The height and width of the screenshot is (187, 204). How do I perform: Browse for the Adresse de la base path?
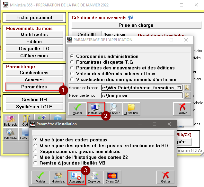[x=187, y=87]
